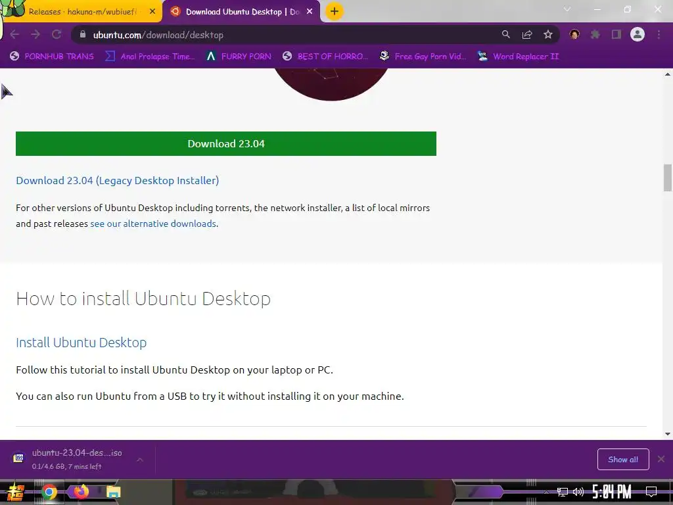Open Google Chrome from the taskbar
673x505 pixels.
pyautogui.click(x=49, y=492)
